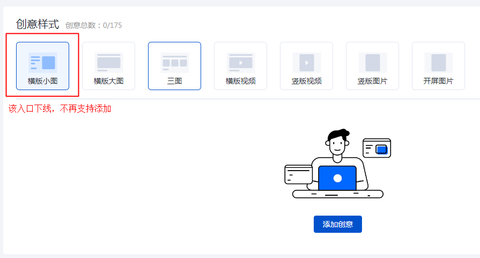Click the 三图 text label
Viewport: 480px width, 258px height.
pos(174,82)
